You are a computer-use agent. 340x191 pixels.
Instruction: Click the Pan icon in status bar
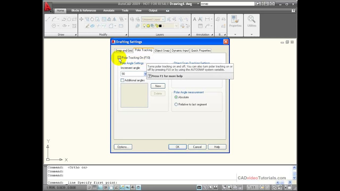pos(224,187)
